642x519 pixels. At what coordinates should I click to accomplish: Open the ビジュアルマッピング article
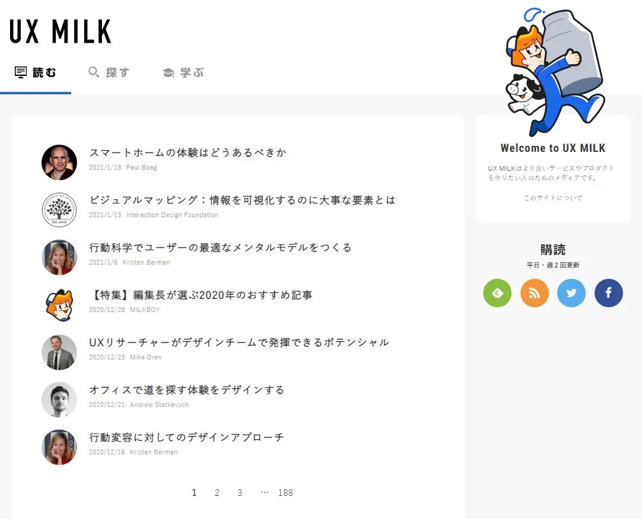[x=242, y=200]
